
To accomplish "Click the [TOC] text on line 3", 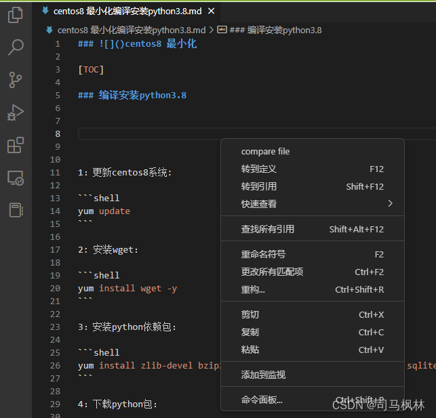I will pos(91,69).
